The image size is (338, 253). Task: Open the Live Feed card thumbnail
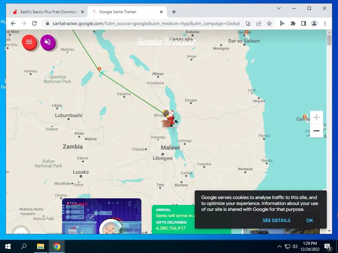click(102, 216)
